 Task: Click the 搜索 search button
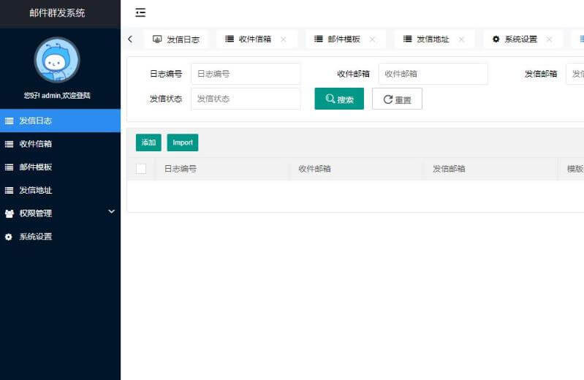point(339,99)
